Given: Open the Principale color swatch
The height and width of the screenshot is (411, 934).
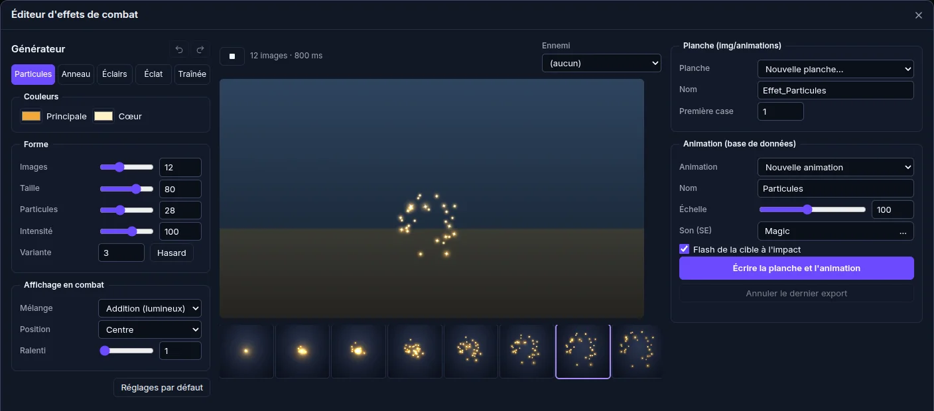Looking at the screenshot, I should tap(31, 116).
